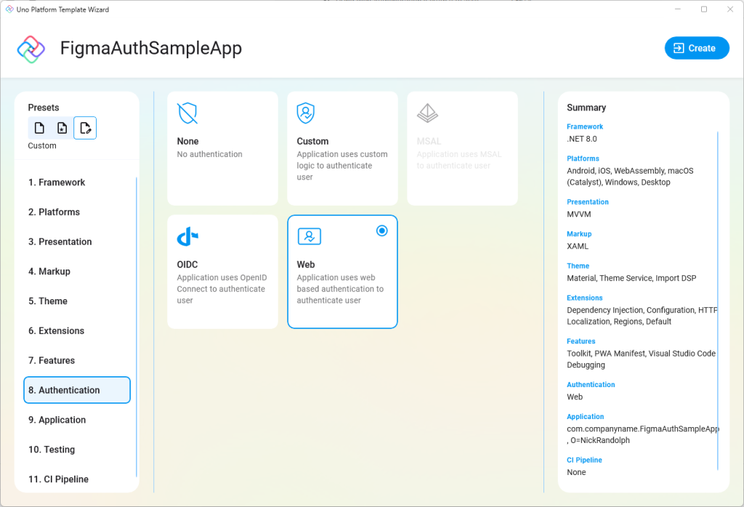The width and height of the screenshot is (744, 507).
Task: Select the Web authentication radio button
Action: pos(381,230)
